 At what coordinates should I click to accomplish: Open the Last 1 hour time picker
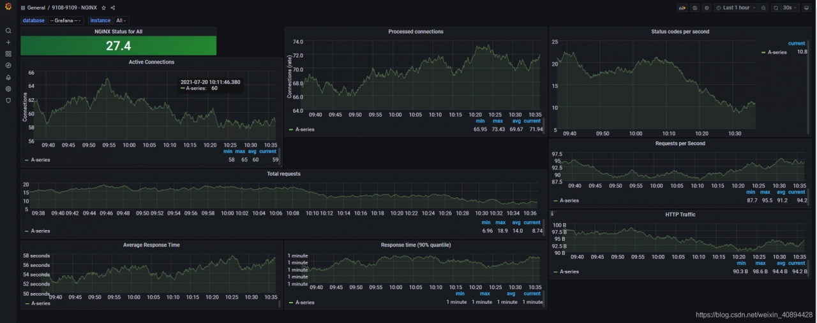(x=736, y=8)
